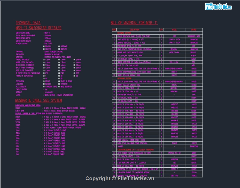Click the CAPACITOR BANKS section heading in red

click(x=135, y=150)
